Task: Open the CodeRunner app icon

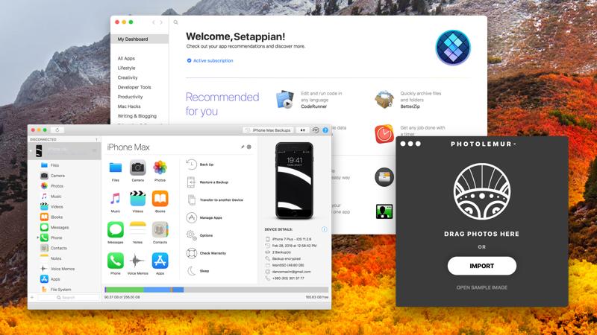Action: point(284,100)
